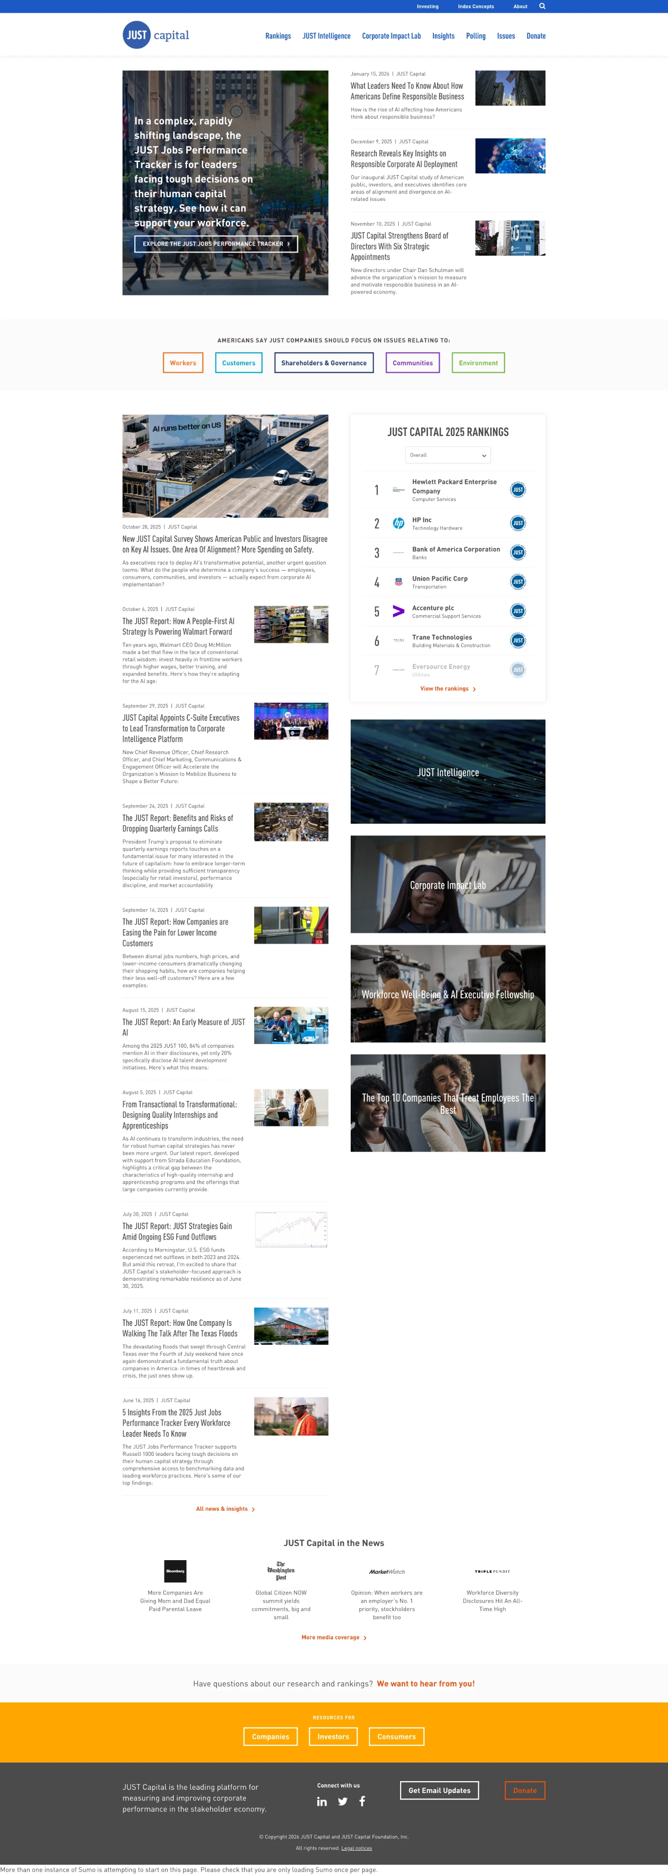Follow the All news & insights link
Viewport: 668px width, 1874px height.
click(225, 1509)
